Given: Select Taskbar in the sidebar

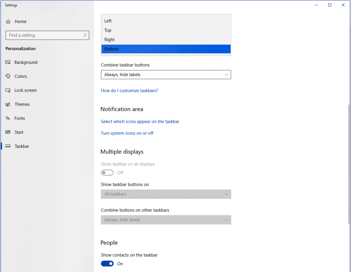Looking at the screenshot, I should (x=22, y=146).
